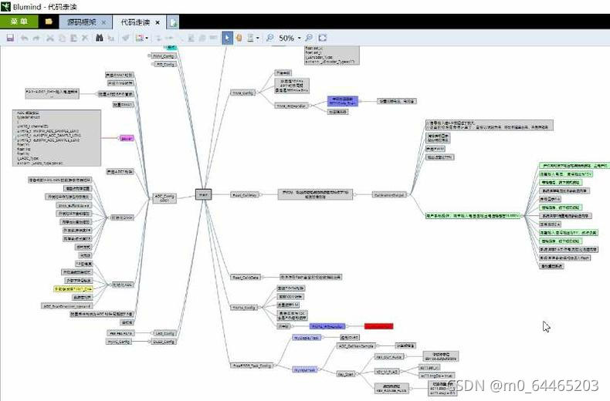Viewport: 610px width, 401px height.
Task: Click the format painter icon
Action: [x=125, y=38]
